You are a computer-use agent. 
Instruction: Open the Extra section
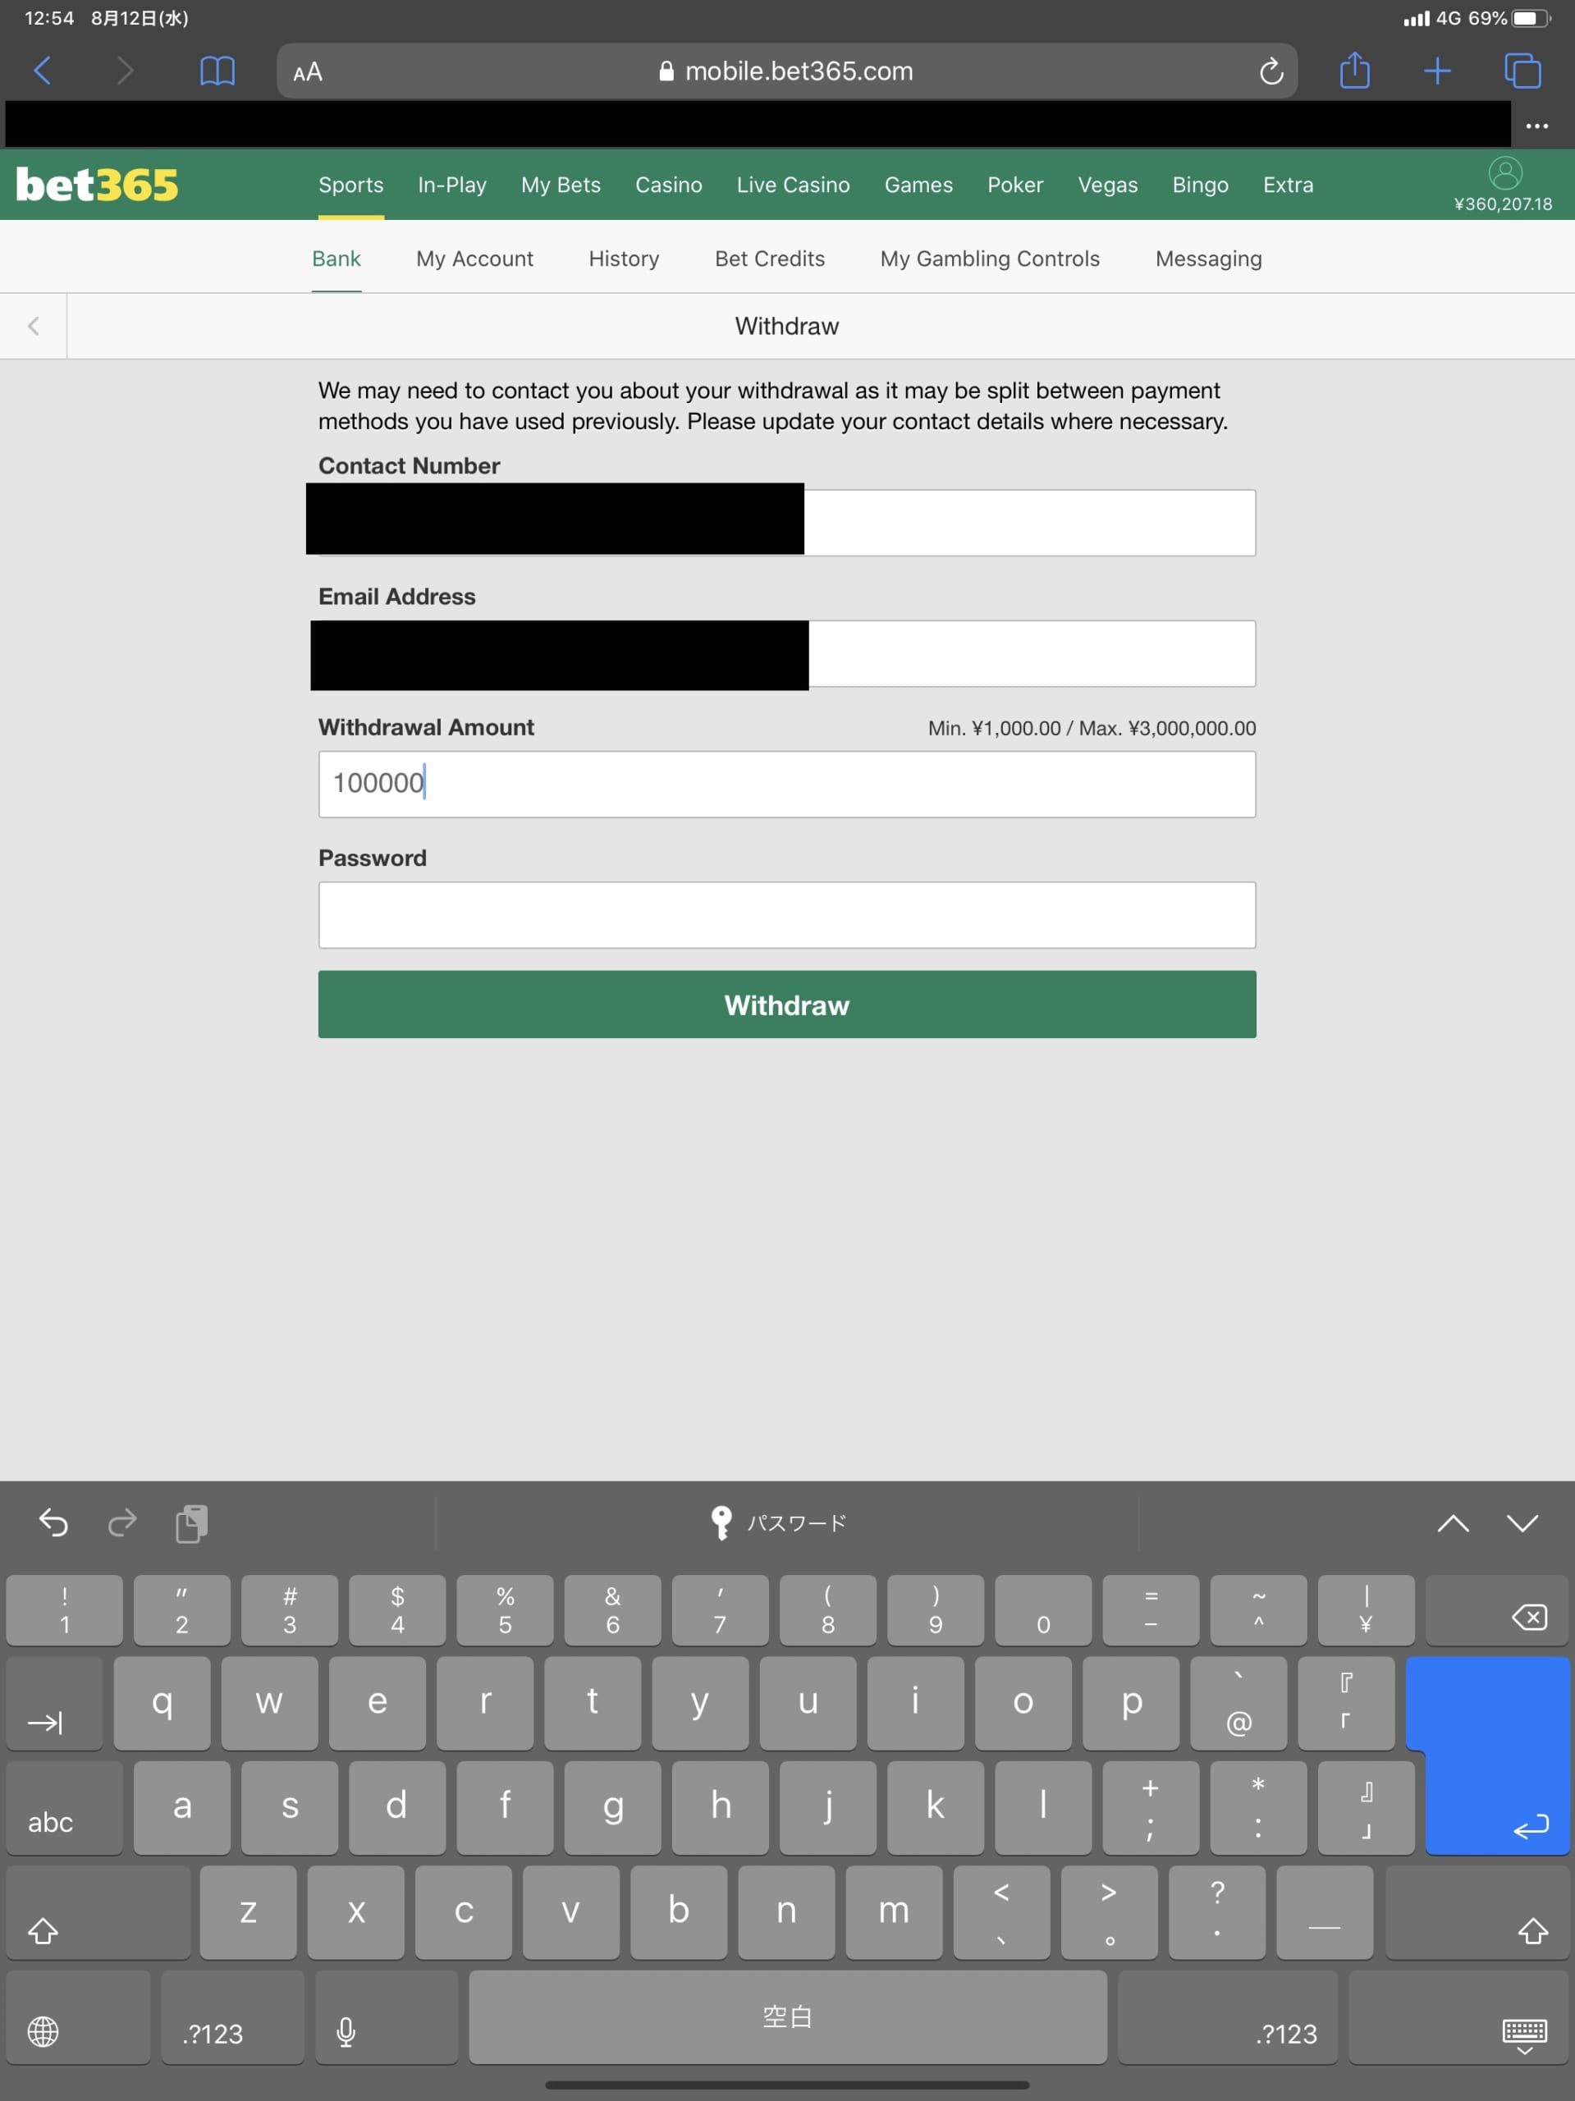(x=1288, y=185)
